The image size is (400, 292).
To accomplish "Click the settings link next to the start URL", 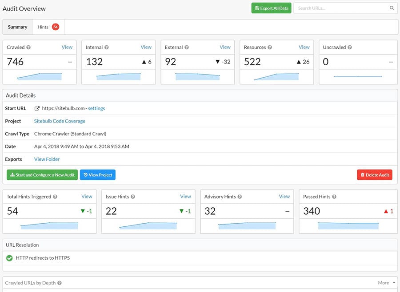I will 97,108.
